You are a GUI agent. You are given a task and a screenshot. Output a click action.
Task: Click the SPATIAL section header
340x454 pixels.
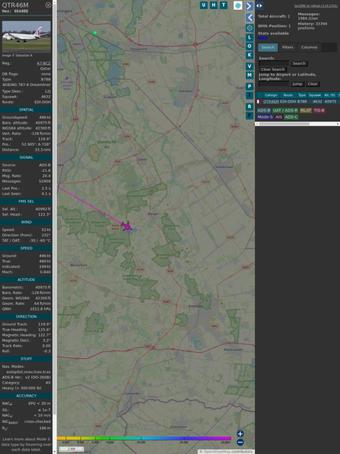pos(26,110)
